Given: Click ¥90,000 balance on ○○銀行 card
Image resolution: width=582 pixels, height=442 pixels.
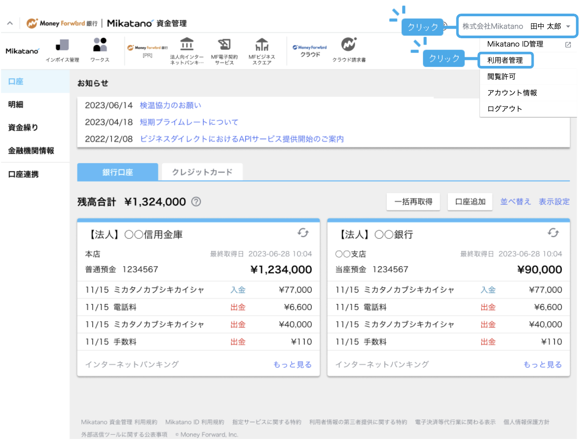Looking at the screenshot, I should click(539, 270).
